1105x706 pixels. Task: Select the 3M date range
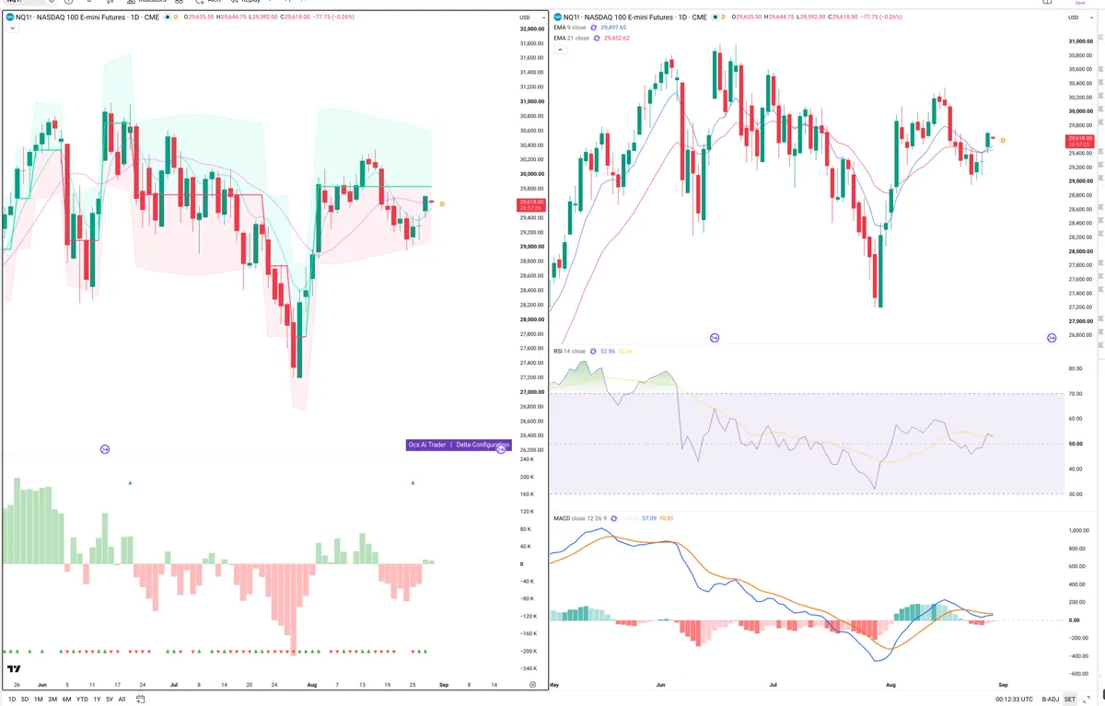(x=52, y=699)
